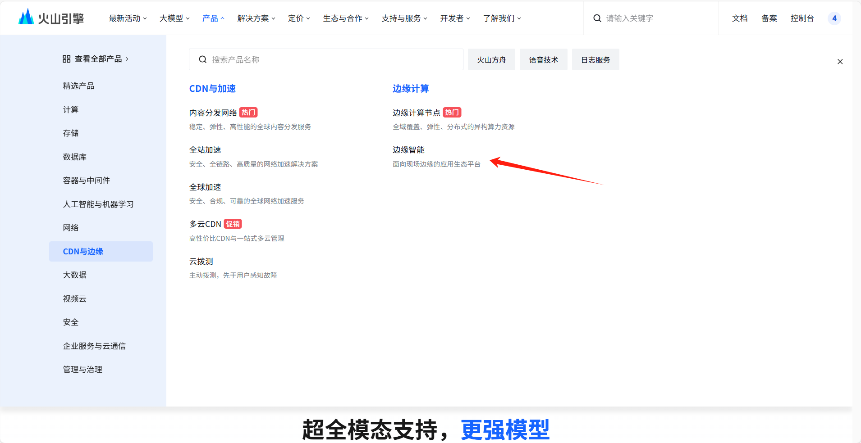Screen dimensions: 861x443
Task: Click description 主动拨测，先于用户感知故障
Action: (233, 276)
